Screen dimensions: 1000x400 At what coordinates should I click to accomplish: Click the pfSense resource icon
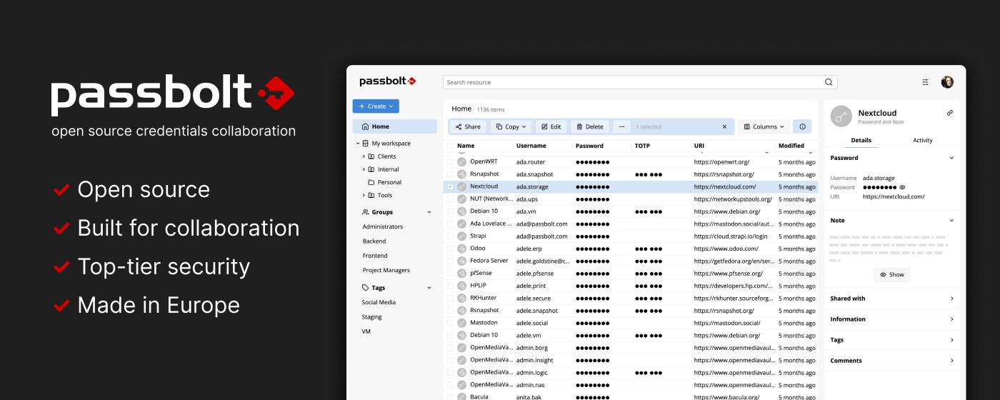pos(461,274)
